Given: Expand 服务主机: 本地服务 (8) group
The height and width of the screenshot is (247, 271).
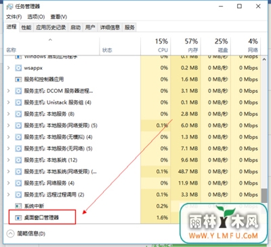Looking at the screenshot, I should tap(9, 114).
